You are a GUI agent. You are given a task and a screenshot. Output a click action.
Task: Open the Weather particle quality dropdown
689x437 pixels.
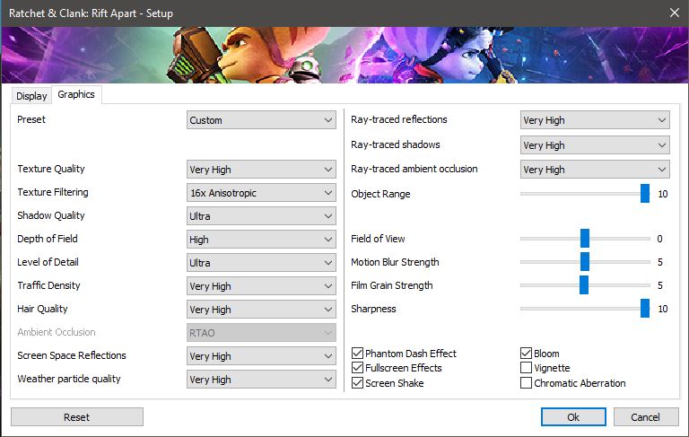click(261, 379)
